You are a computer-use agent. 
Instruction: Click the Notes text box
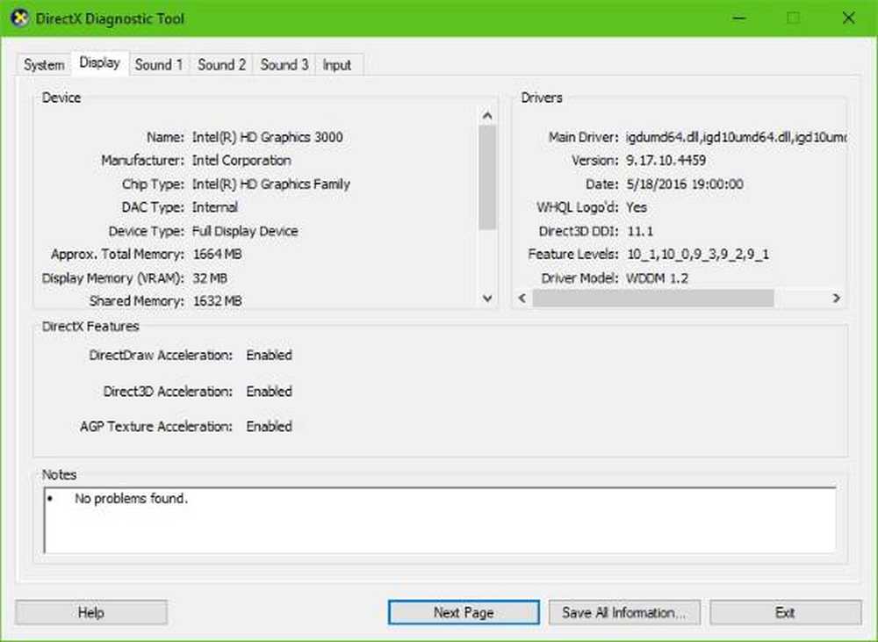[x=440, y=521]
